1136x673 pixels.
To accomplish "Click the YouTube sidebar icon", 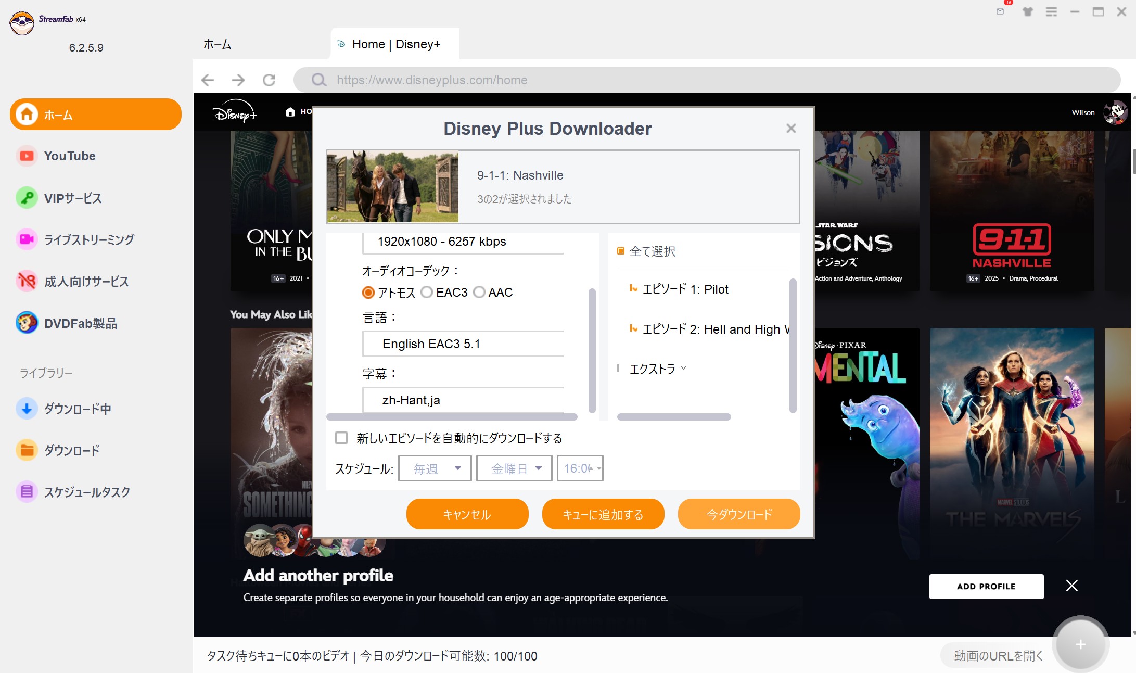I will [x=27, y=156].
